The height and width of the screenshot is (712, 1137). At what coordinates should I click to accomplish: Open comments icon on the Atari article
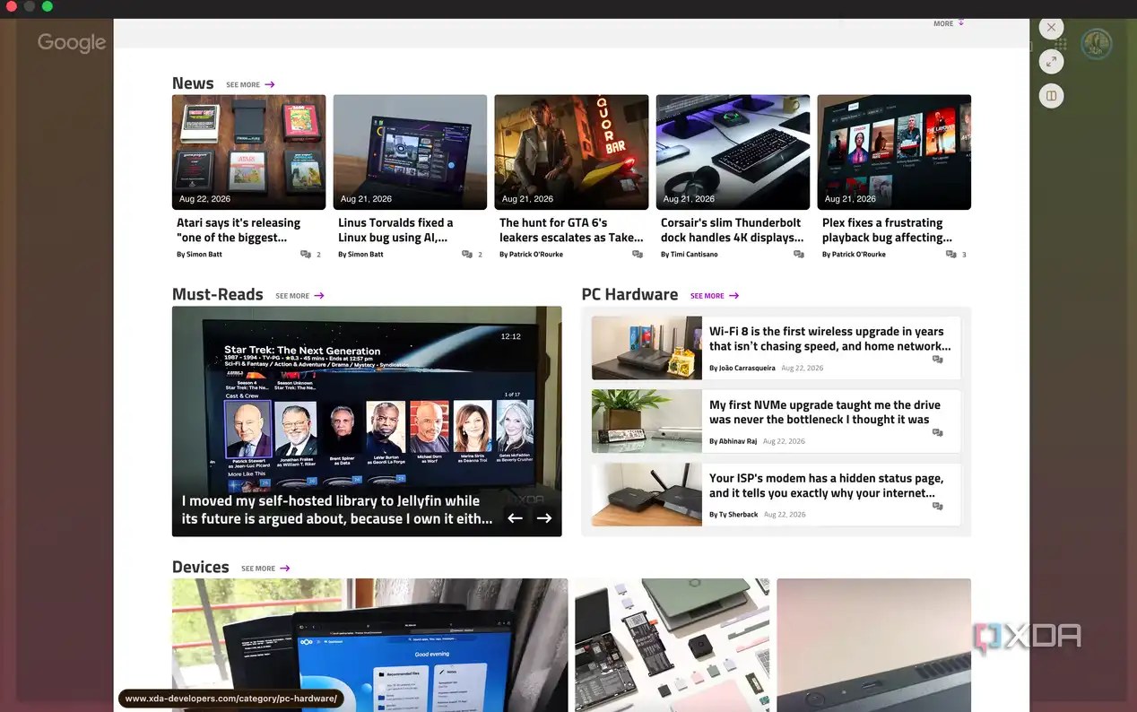point(306,255)
